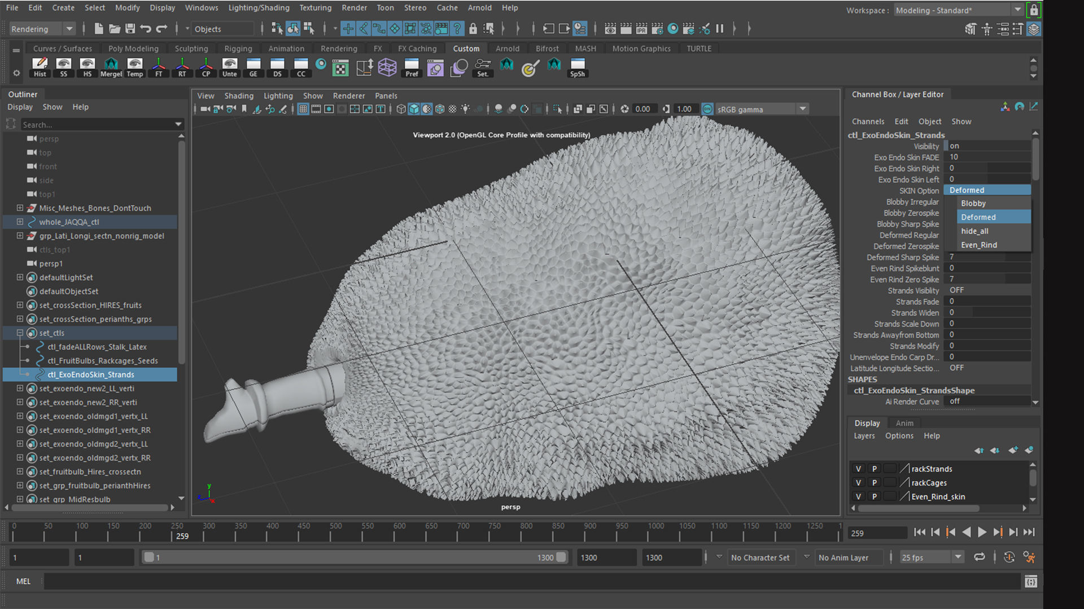Click the Channels menu in Channel Box
Screen dimensions: 1084x609
click(x=868, y=121)
